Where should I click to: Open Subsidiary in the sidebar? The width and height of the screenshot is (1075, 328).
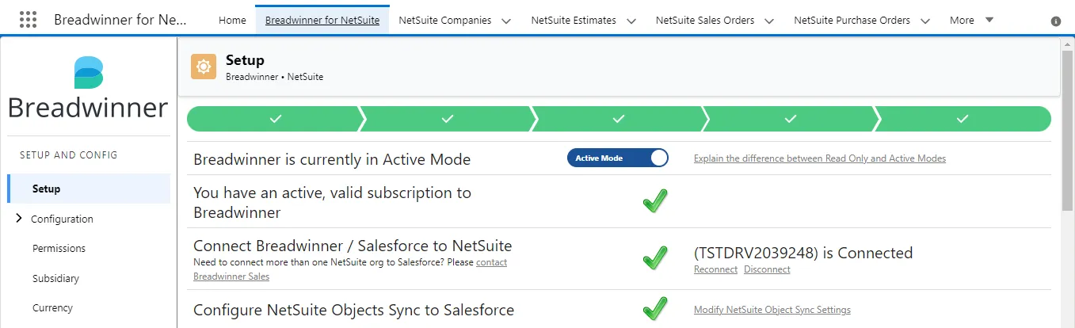(x=55, y=278)
